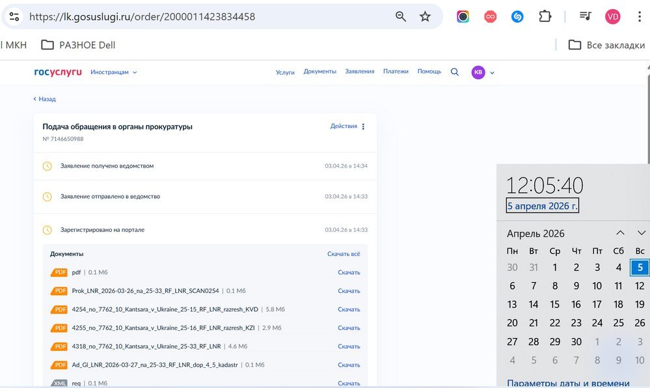Open the KB user avatar
This screenshot has height=388, width=650.
point(478,72)
